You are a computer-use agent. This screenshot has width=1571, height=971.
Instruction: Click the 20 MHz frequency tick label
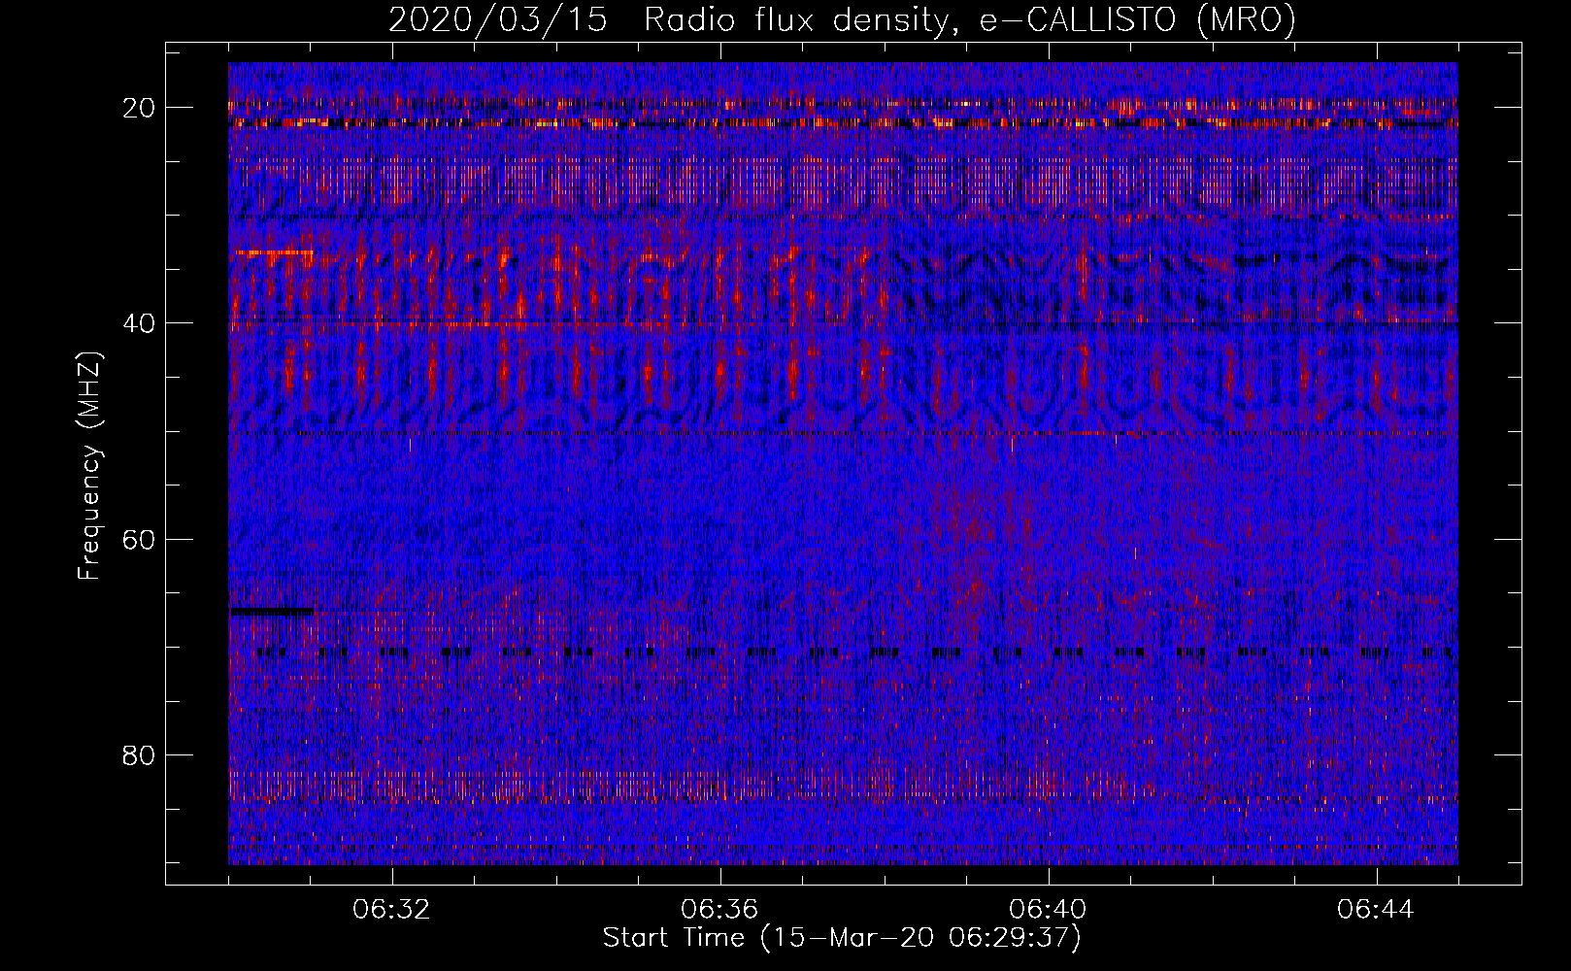point(140,107)
